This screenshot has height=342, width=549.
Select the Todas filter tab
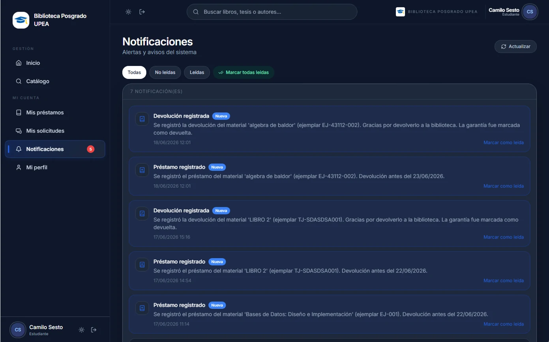[134, 73]
